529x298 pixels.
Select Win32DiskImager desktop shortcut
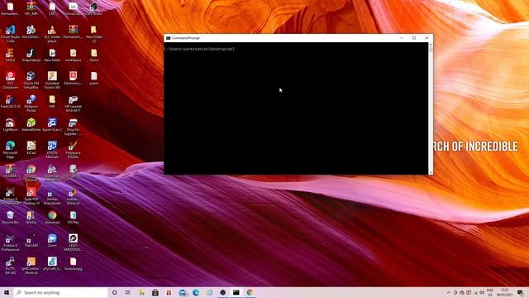pyautogui.click(x=31, y=32)
